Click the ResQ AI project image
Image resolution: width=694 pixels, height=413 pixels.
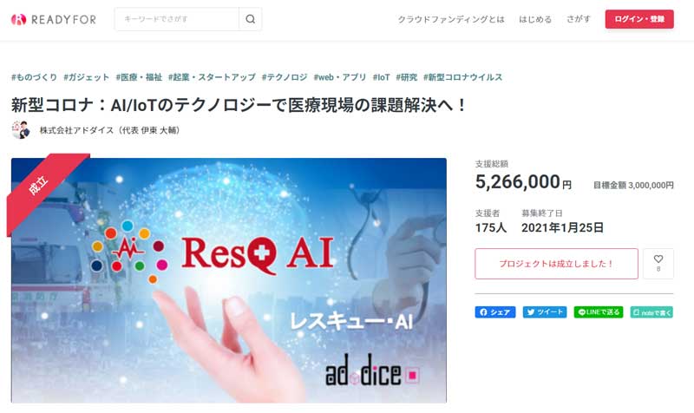pyautogui.click(x=229, y=280)
